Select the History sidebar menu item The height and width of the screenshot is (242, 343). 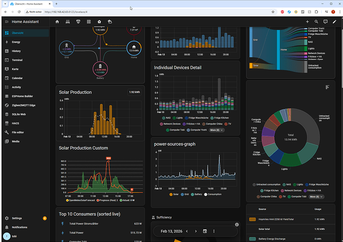pyautogui.click(x=16, y=51)
